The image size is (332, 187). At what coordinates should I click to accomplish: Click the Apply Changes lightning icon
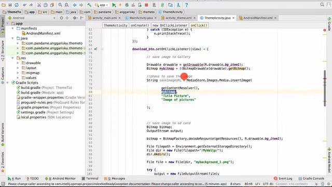pos(120,5)
